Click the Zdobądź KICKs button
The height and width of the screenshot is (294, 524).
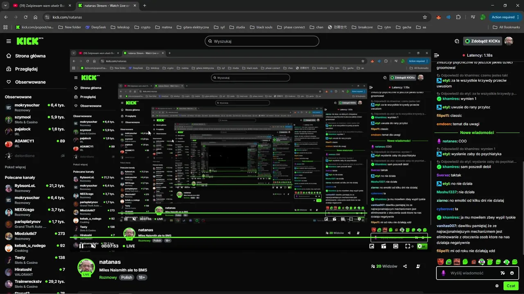(483, 41)
